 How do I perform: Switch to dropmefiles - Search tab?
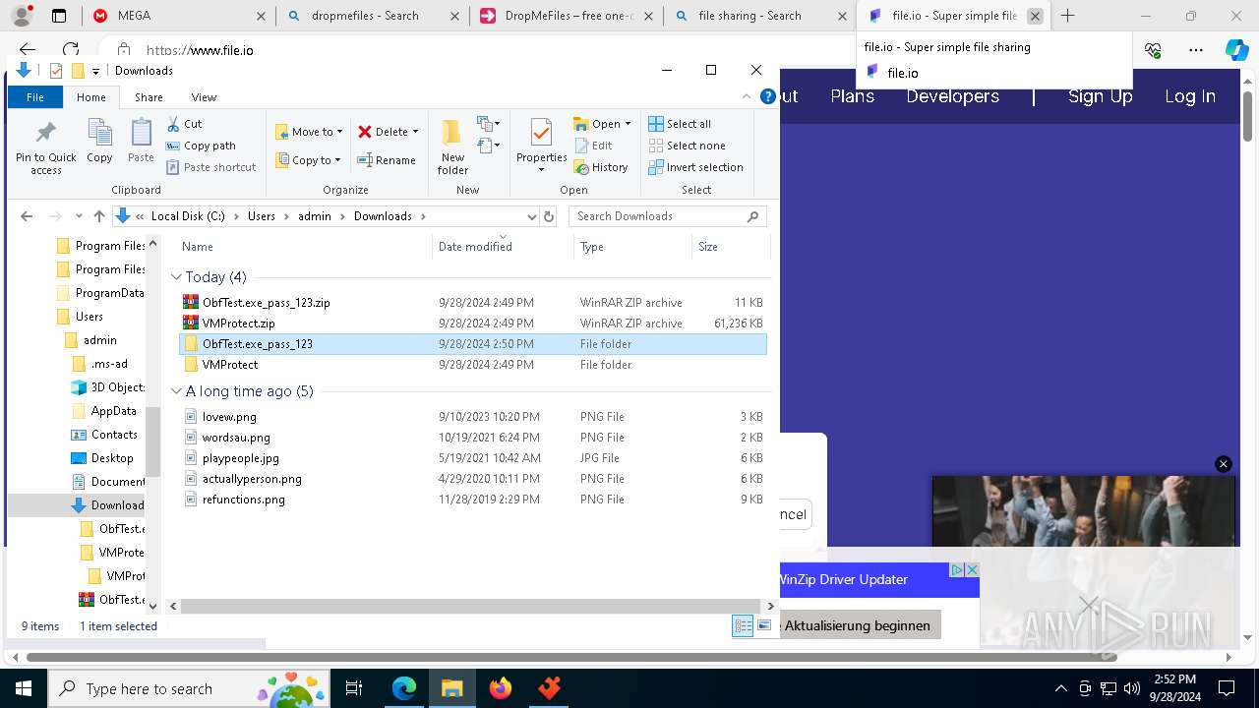(373, 16)
